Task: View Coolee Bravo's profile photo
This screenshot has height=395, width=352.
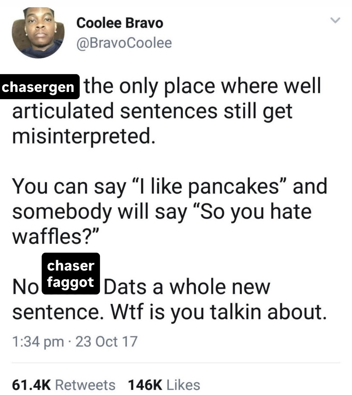Action: (x=38, y=32)
